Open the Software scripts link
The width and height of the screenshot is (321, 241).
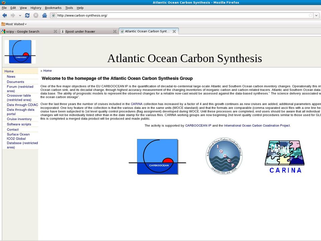19,124
